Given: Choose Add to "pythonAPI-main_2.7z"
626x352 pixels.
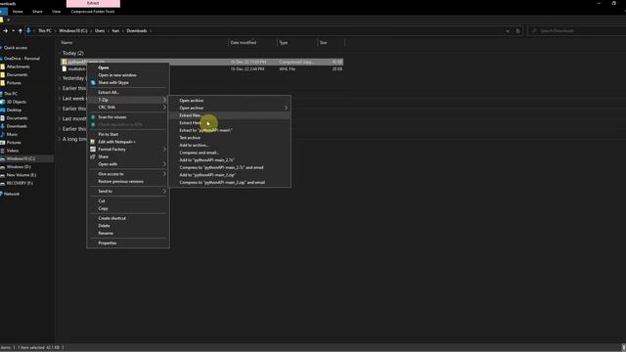Looking at the screenshot, I should [230, 160].
